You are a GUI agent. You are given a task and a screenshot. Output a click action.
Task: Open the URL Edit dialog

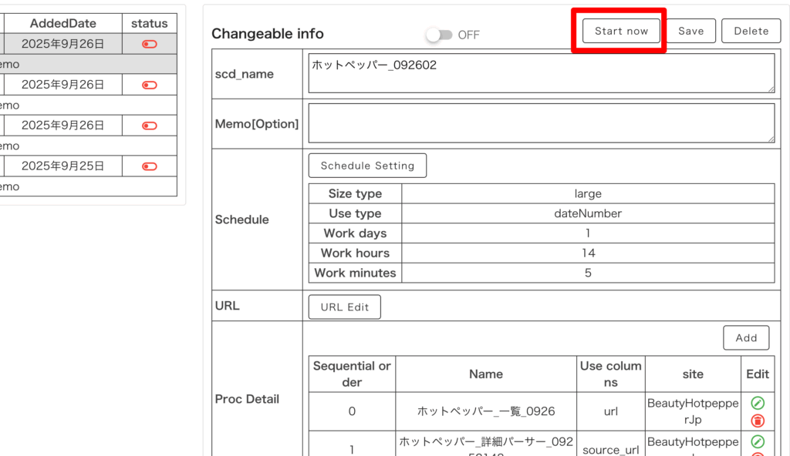[344, 307]
